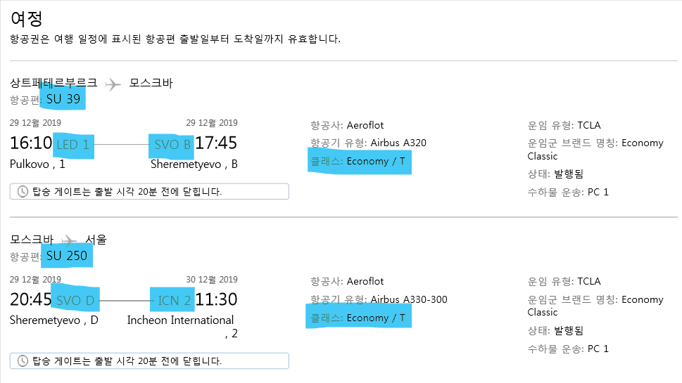Click the LED 1 departure airport code
The image size is (682, 383).
(x=72, y=145)
